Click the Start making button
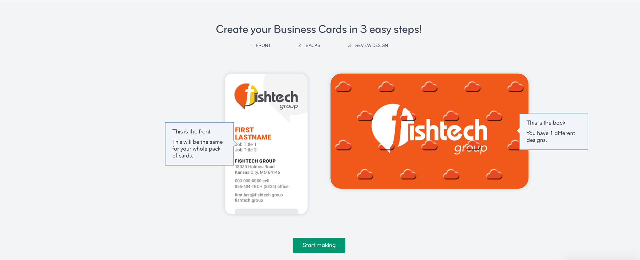The width and height of the screenshot is (640, 260). (x=319, y=245)
